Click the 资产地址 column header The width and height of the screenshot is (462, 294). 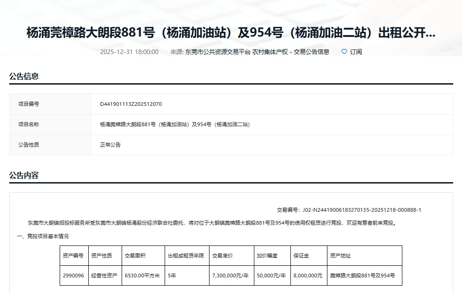coord(340,256)
